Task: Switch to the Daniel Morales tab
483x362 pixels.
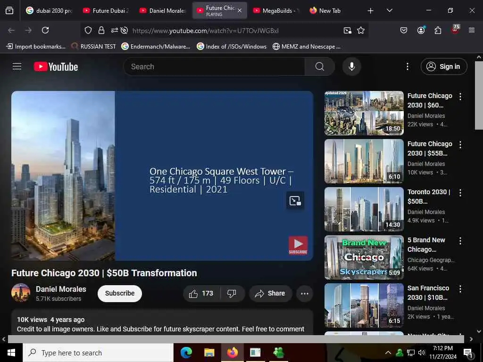Action: pos(163,10)
